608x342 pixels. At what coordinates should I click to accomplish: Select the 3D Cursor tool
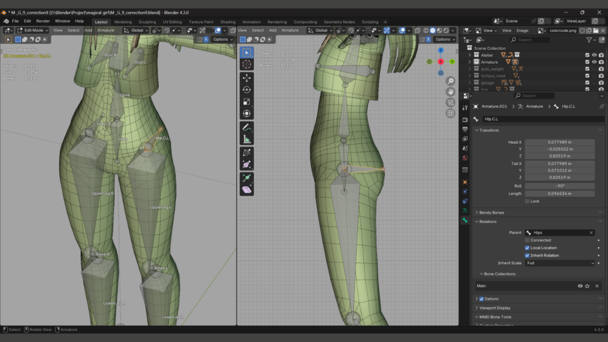(x=246, y=64)
